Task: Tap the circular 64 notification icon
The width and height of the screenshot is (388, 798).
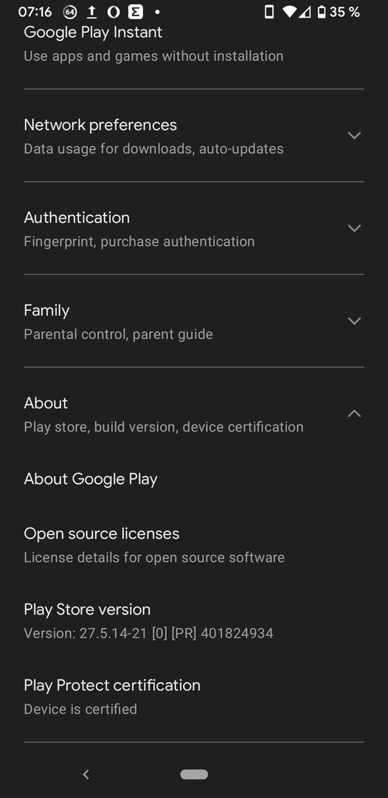Action: (x=70, y=12)
